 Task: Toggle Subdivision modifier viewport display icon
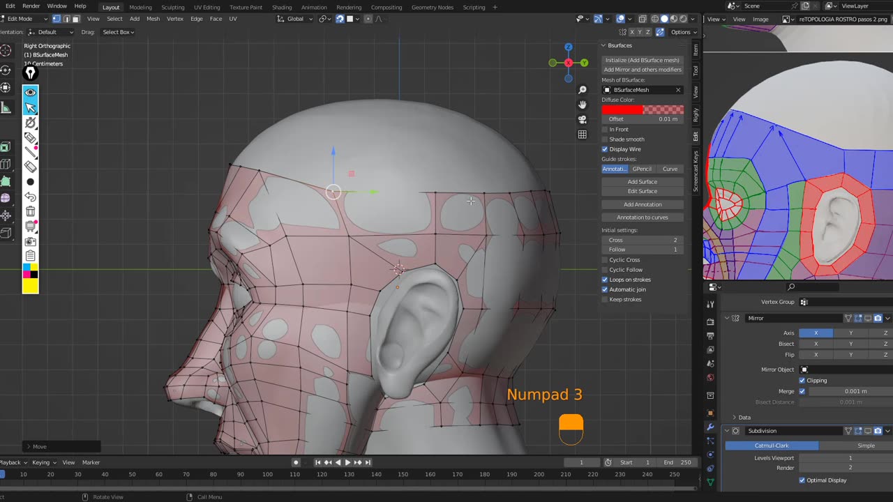868,431
